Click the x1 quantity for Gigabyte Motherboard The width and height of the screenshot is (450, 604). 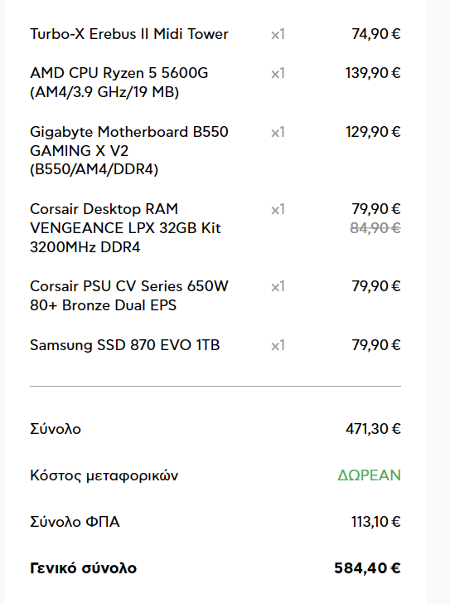[278, 133]
